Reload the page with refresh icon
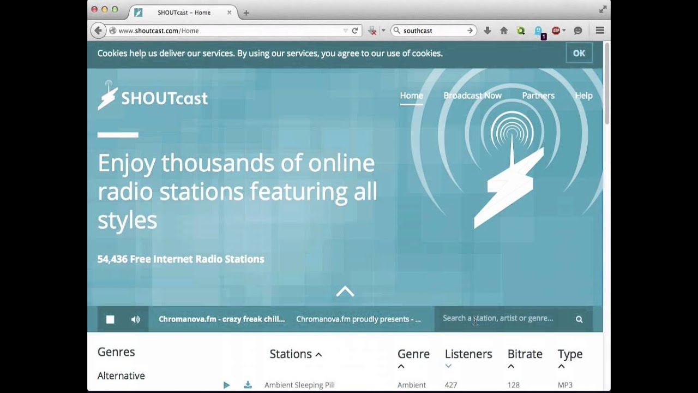Viewport: 698px width, 393px height. (x=355, y=31)
